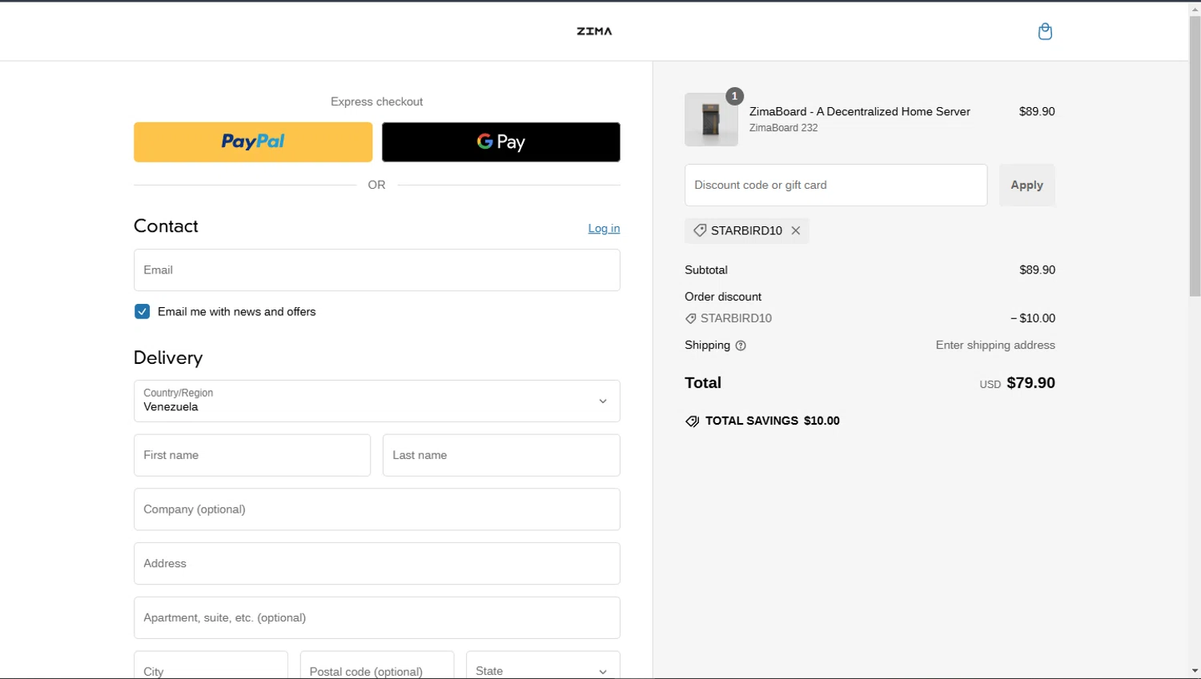The width and height of the screenshot is (1201, 679).
Task: Remove the STARBIRD10 discount code tag
Action: 796,230
